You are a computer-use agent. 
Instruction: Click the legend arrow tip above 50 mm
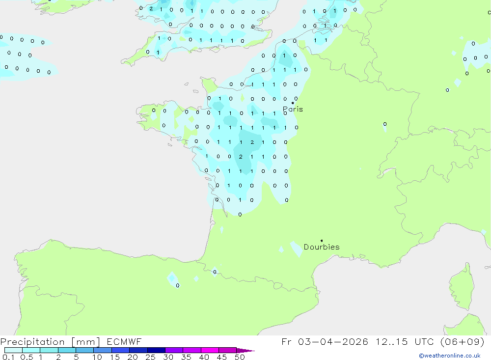(x=246, y=350)
